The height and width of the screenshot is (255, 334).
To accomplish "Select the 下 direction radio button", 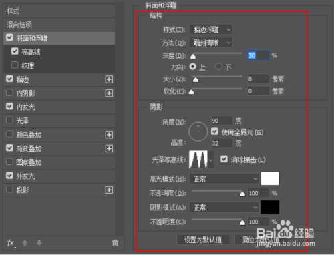I will (218, 67).
